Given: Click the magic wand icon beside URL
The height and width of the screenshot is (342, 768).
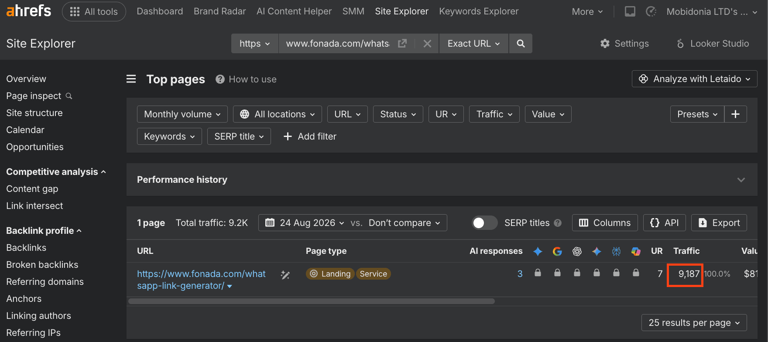Looking at the screenshot, I should click(x=285, y=274).
